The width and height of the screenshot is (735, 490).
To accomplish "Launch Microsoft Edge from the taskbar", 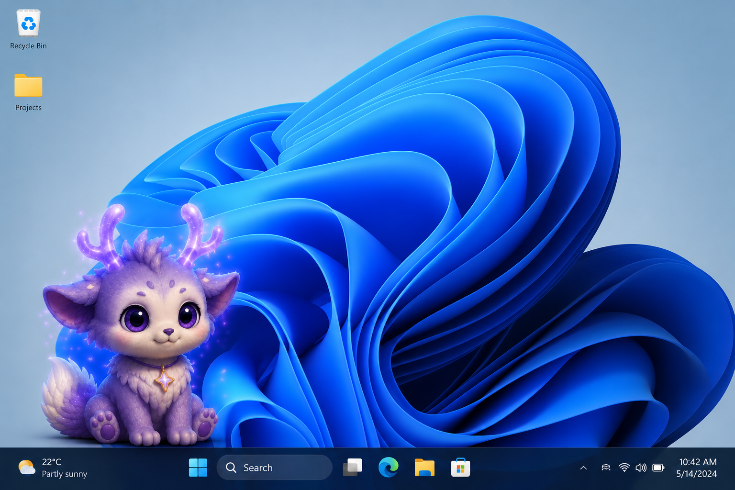I will click(x=389, y=468).
